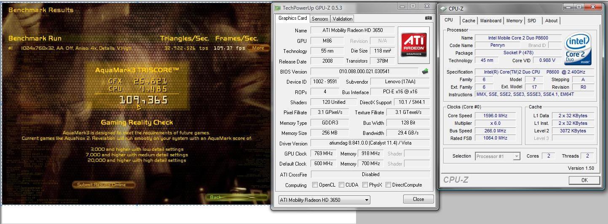Click the Code Name Penryn value

tap(497, 45)
